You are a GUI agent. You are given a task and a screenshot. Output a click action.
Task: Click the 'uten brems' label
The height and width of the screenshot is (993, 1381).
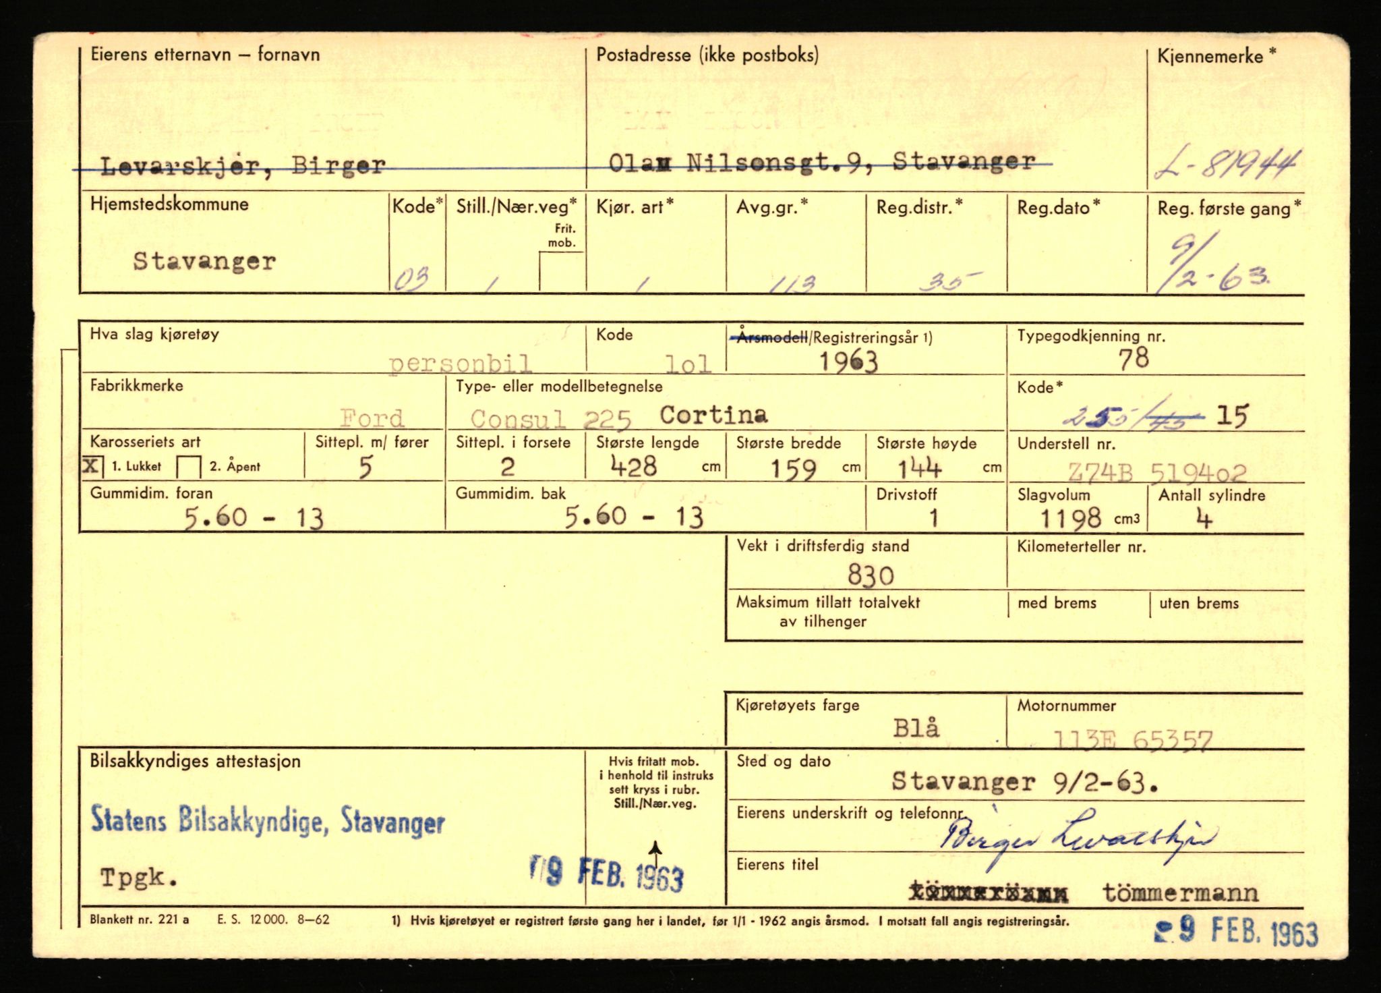pyautogui.click(x=1199, y=604)
